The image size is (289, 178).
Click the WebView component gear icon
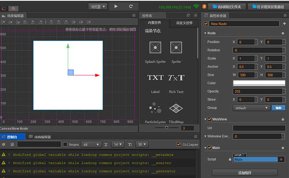point(283,119)
